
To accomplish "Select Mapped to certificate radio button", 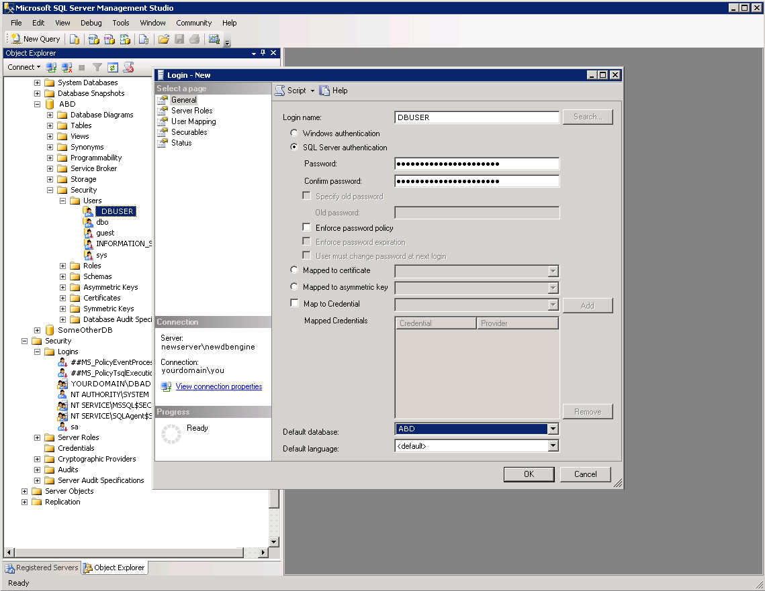I will (x=294, y=270).
